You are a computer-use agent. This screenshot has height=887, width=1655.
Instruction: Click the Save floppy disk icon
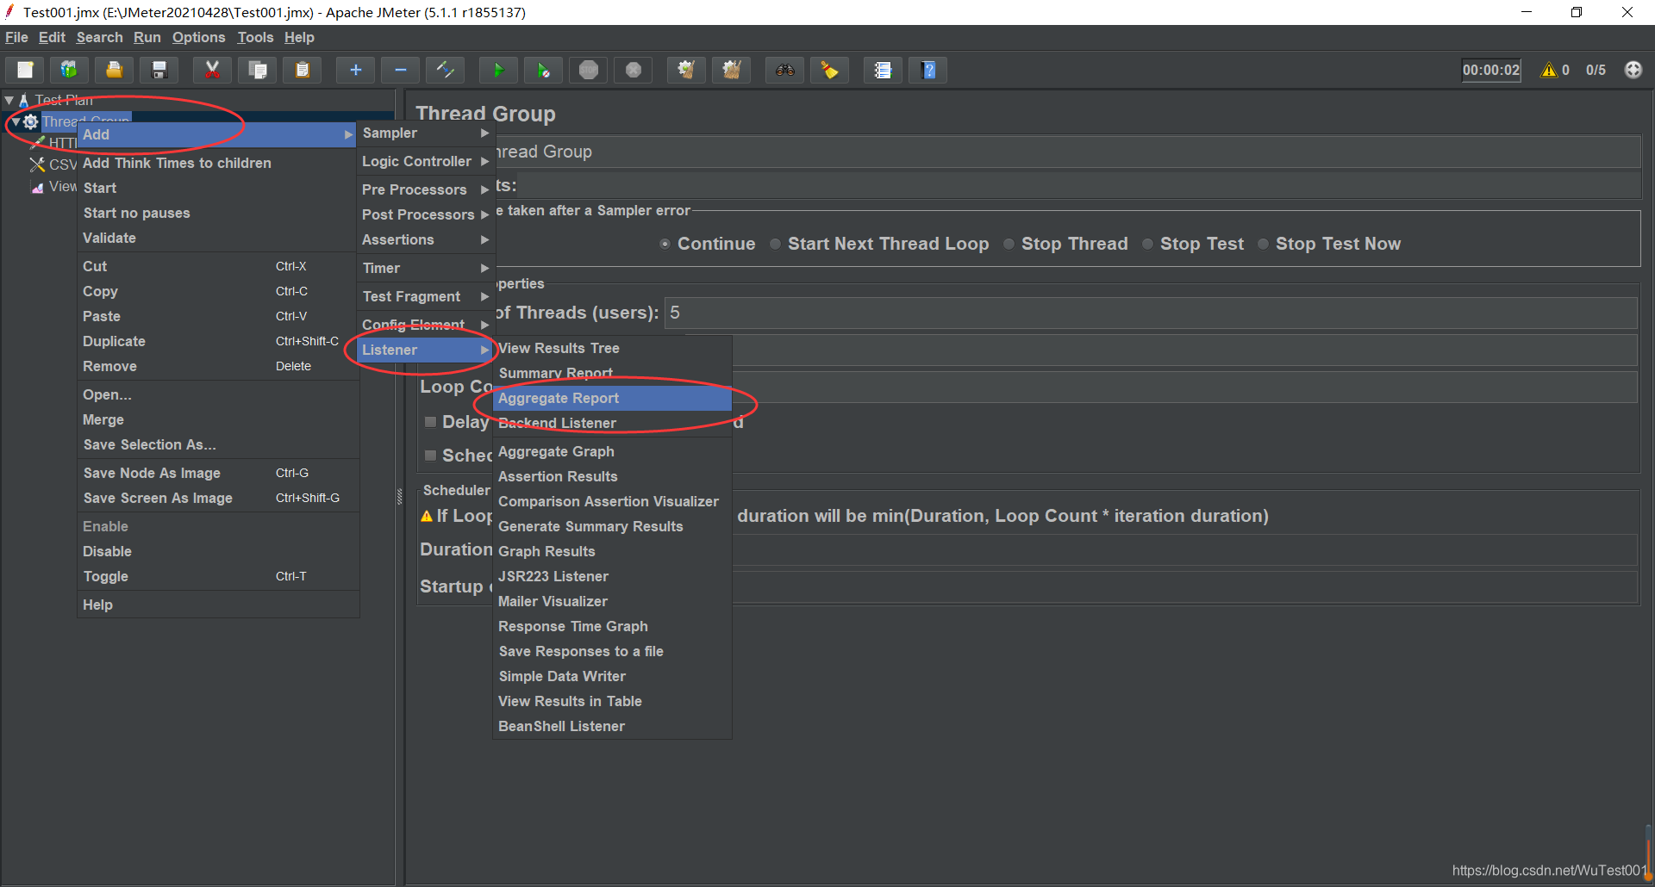point(159,70)
